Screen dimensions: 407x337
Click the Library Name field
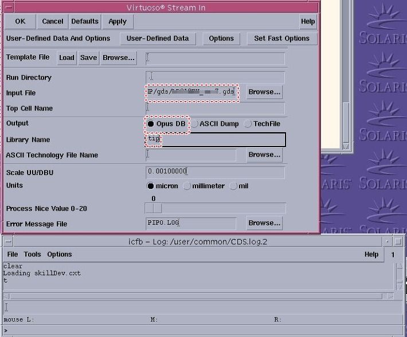[215, 140]
